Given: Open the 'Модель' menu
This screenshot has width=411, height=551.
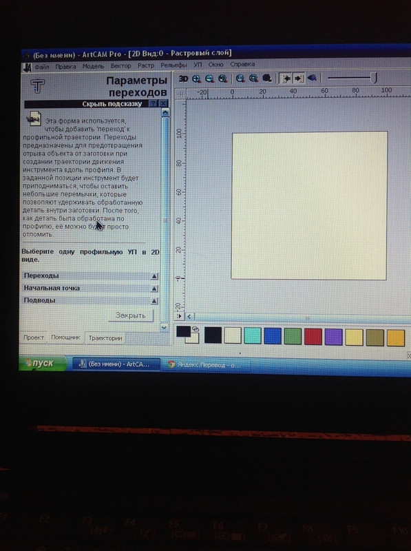Looking at the screenshot, I should [93, 66].
